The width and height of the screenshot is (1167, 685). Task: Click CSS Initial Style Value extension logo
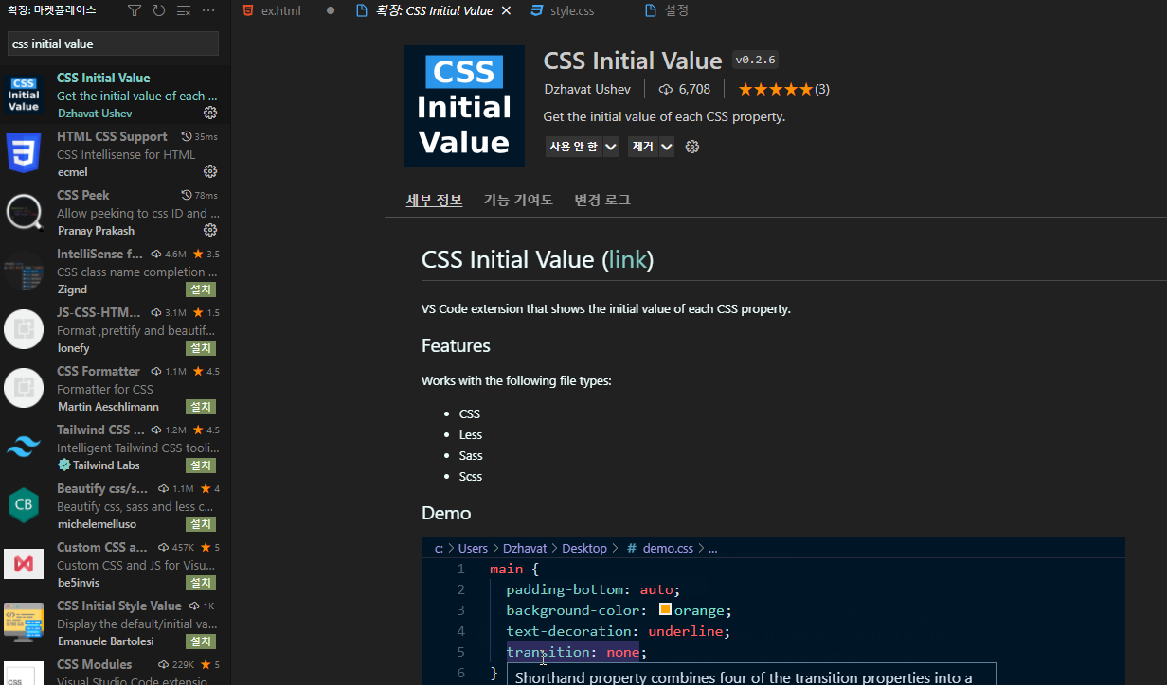coord(24,623)
